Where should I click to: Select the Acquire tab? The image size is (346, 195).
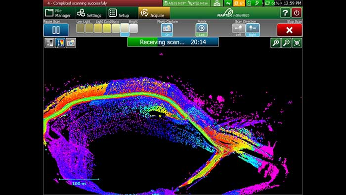(154, 13)
